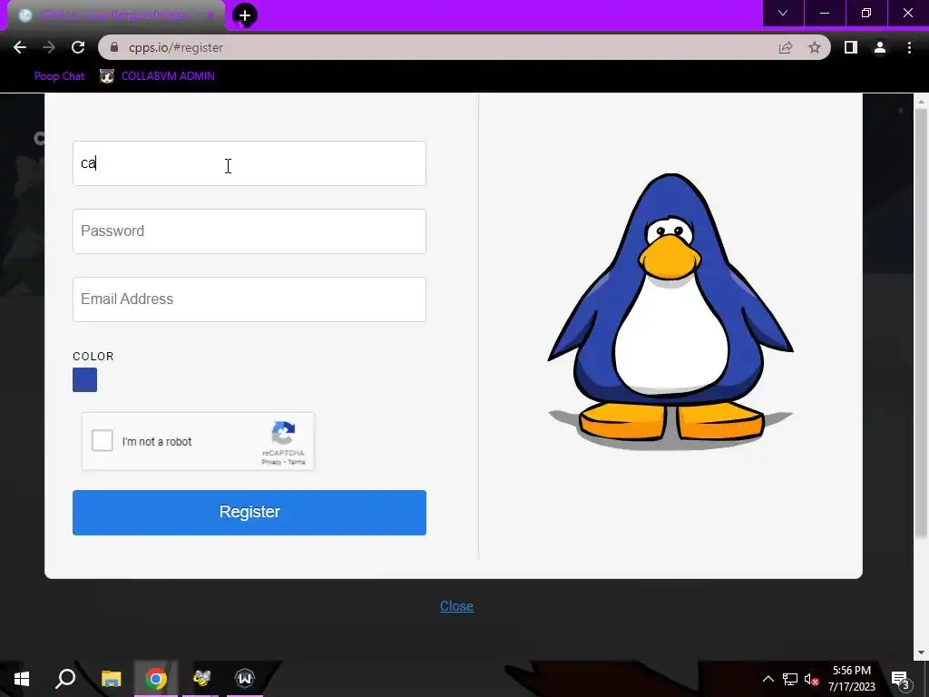Show hidden system tray icons
The height and width of the screenshot is (697, 929).
(768, 679)
